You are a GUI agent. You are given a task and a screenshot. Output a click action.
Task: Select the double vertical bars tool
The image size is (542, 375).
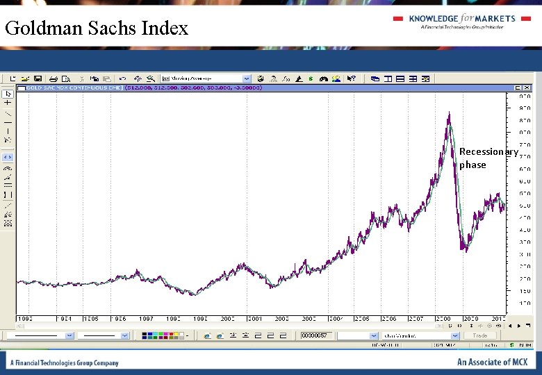point(8,194)
